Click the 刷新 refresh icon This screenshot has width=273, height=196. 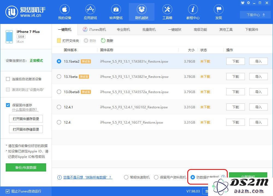[x=103, y=41]
